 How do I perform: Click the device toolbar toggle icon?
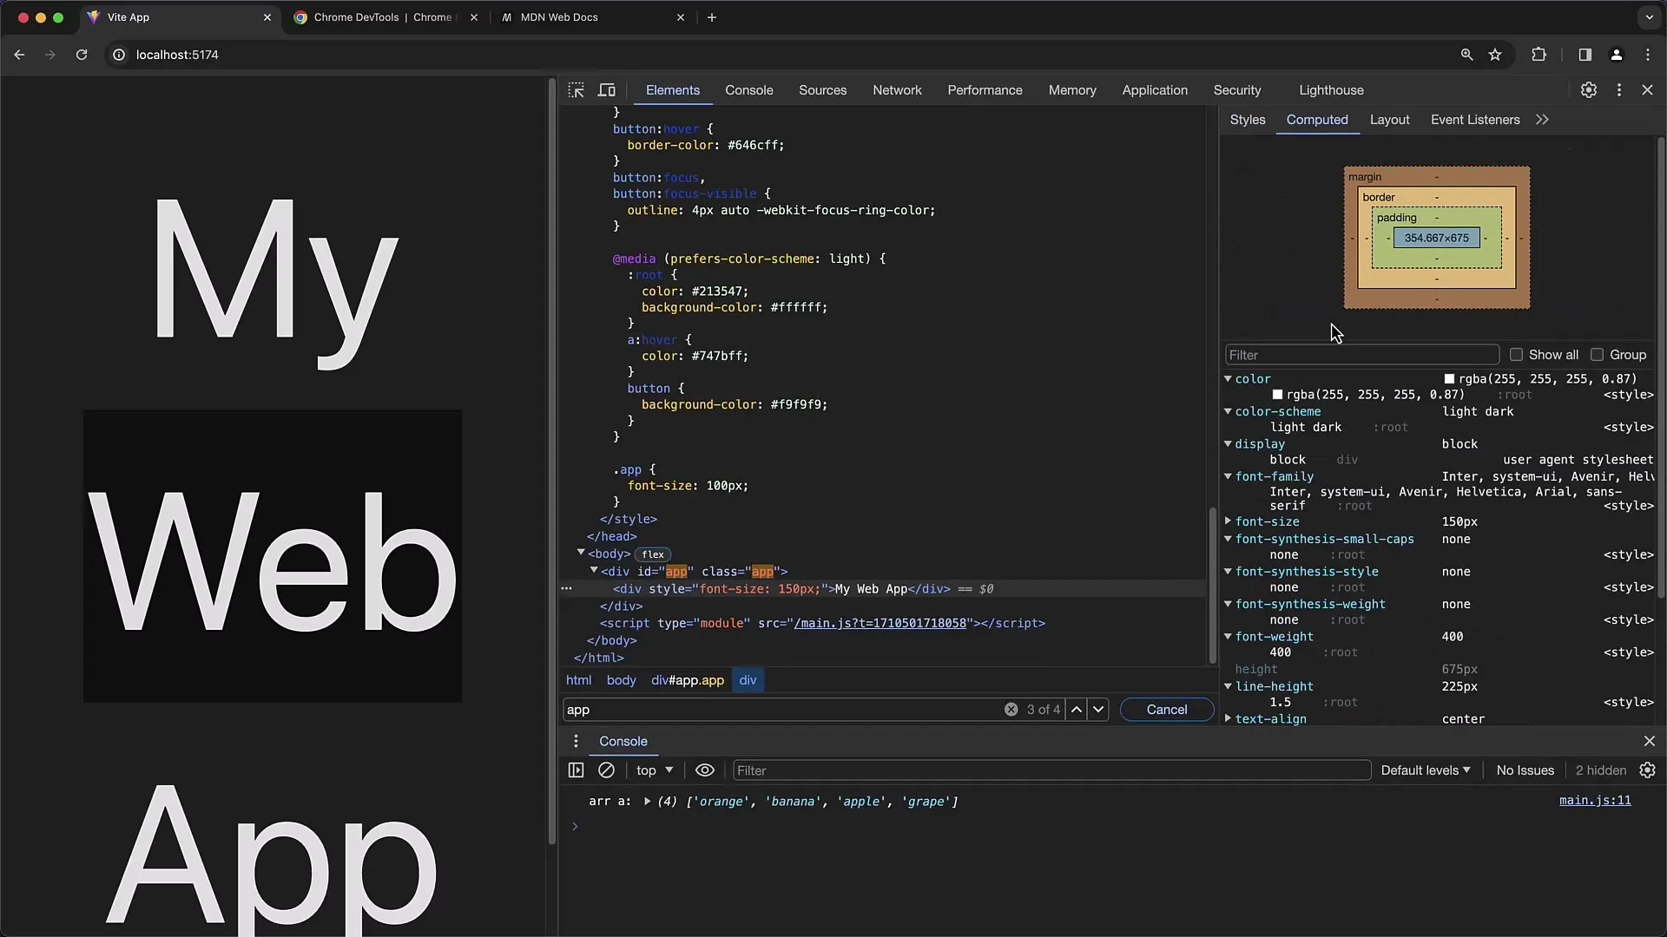tap(607, 89)
